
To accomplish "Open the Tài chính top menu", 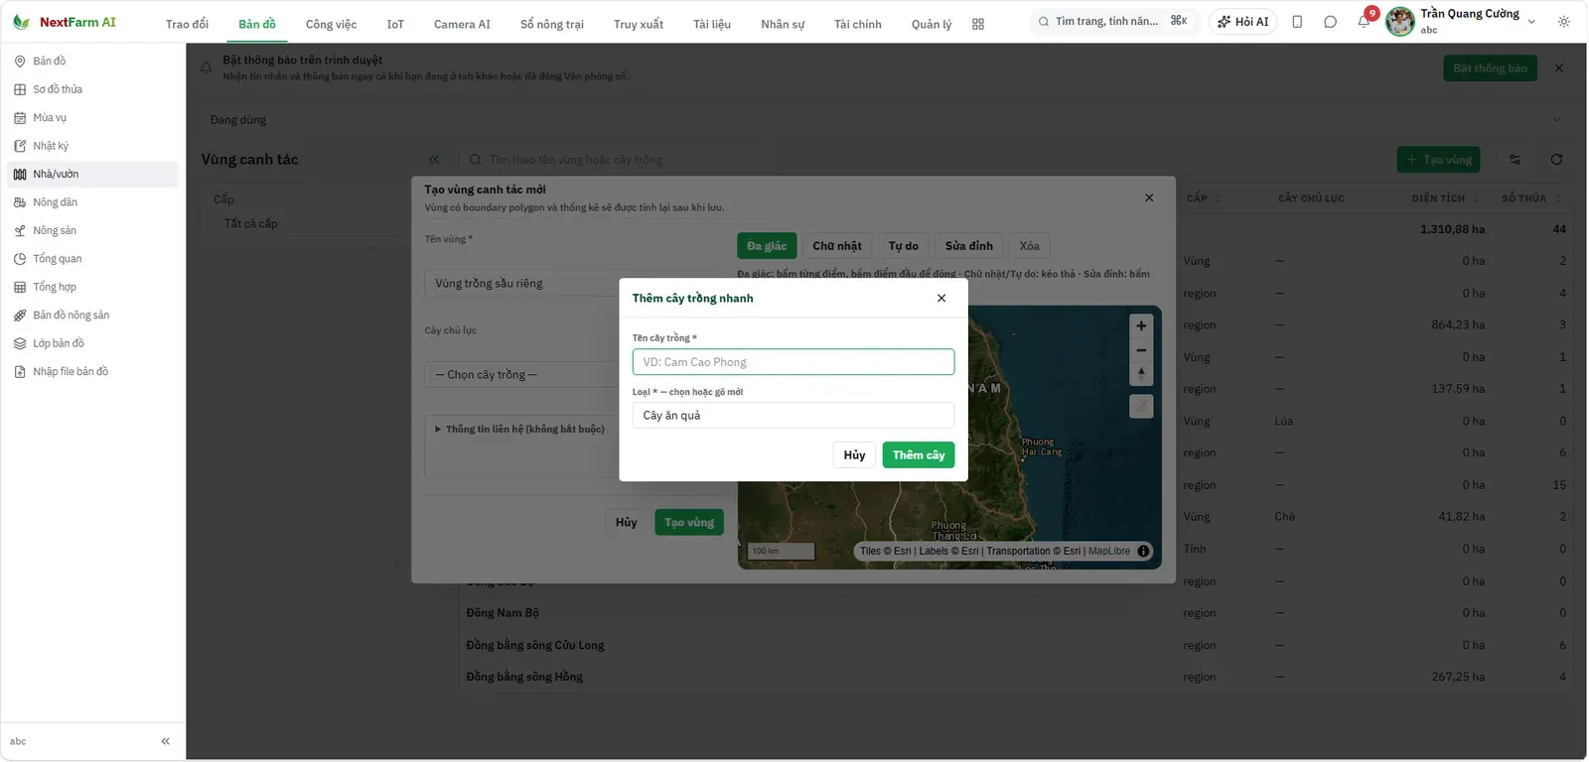I will tap(858, 24).
